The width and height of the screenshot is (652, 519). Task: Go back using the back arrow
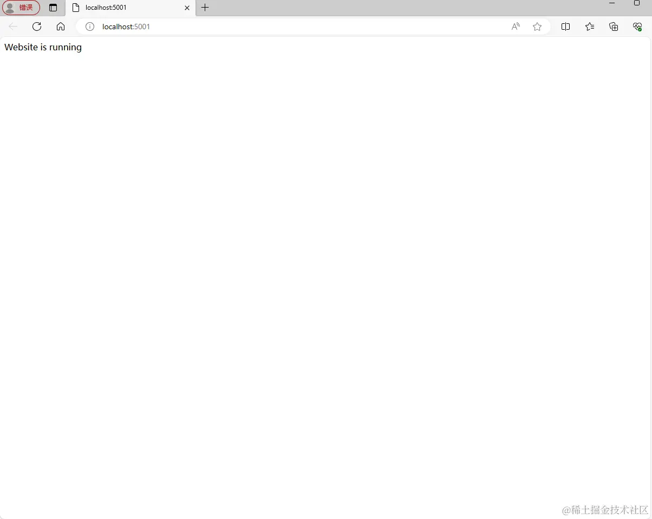[13, 27]
